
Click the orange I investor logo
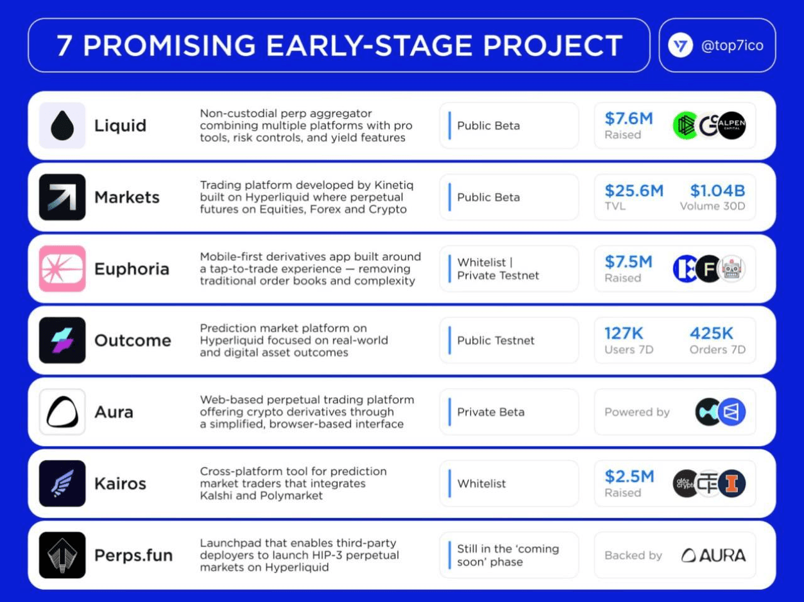[x=732, y=483]
